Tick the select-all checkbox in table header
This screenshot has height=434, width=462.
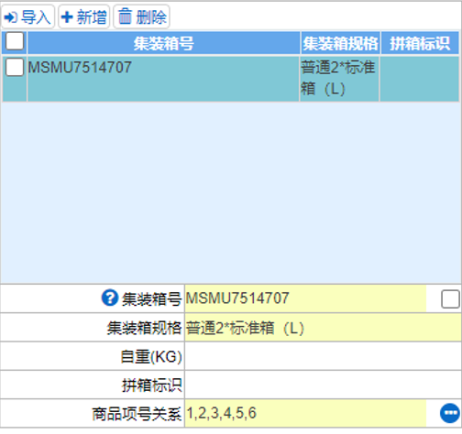15,41
